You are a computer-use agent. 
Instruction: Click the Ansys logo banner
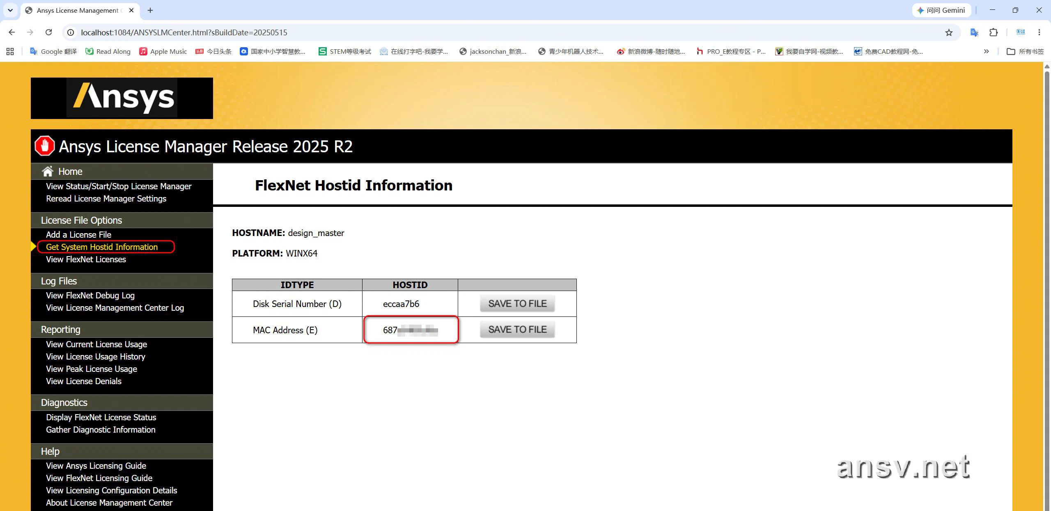click(122, 98)
